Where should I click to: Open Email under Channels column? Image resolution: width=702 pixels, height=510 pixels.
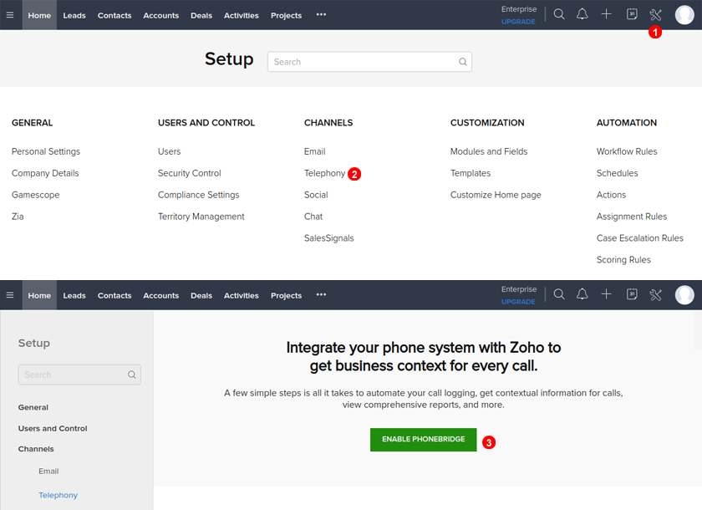tap(315, 151)
